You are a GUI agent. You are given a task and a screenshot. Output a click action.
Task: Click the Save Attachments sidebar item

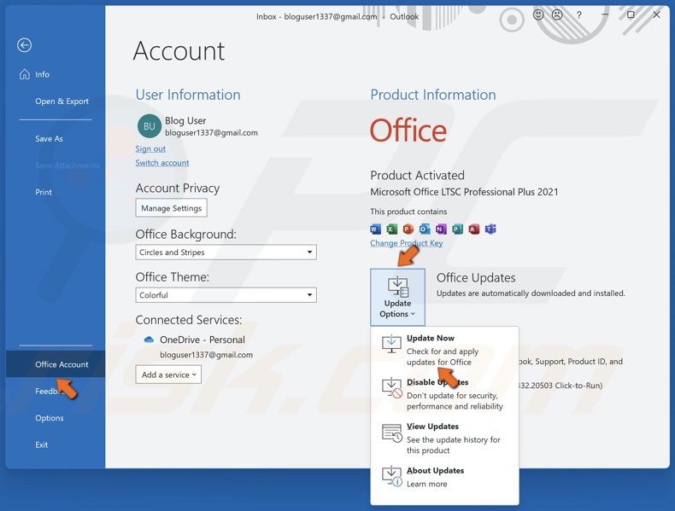pos(67,165)
